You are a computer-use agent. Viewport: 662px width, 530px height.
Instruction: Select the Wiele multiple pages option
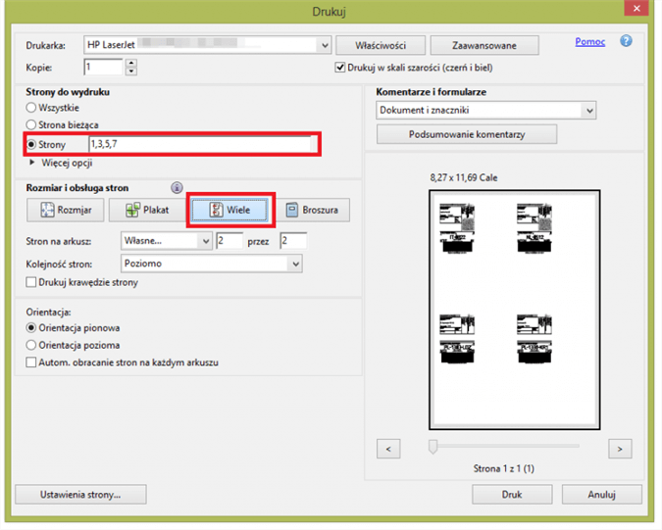coord(229,210)
